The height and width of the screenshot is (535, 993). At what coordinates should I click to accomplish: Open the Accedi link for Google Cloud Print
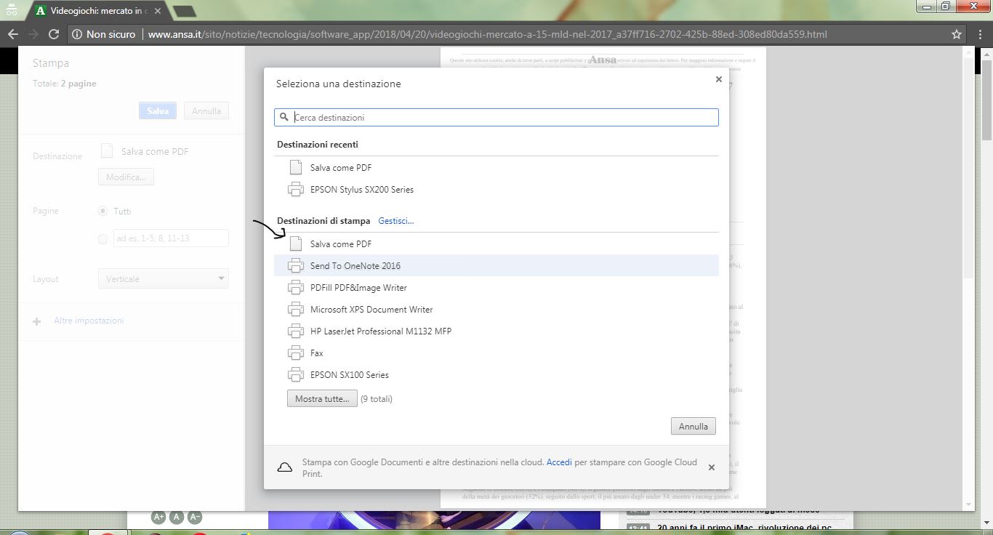point(559,462)
